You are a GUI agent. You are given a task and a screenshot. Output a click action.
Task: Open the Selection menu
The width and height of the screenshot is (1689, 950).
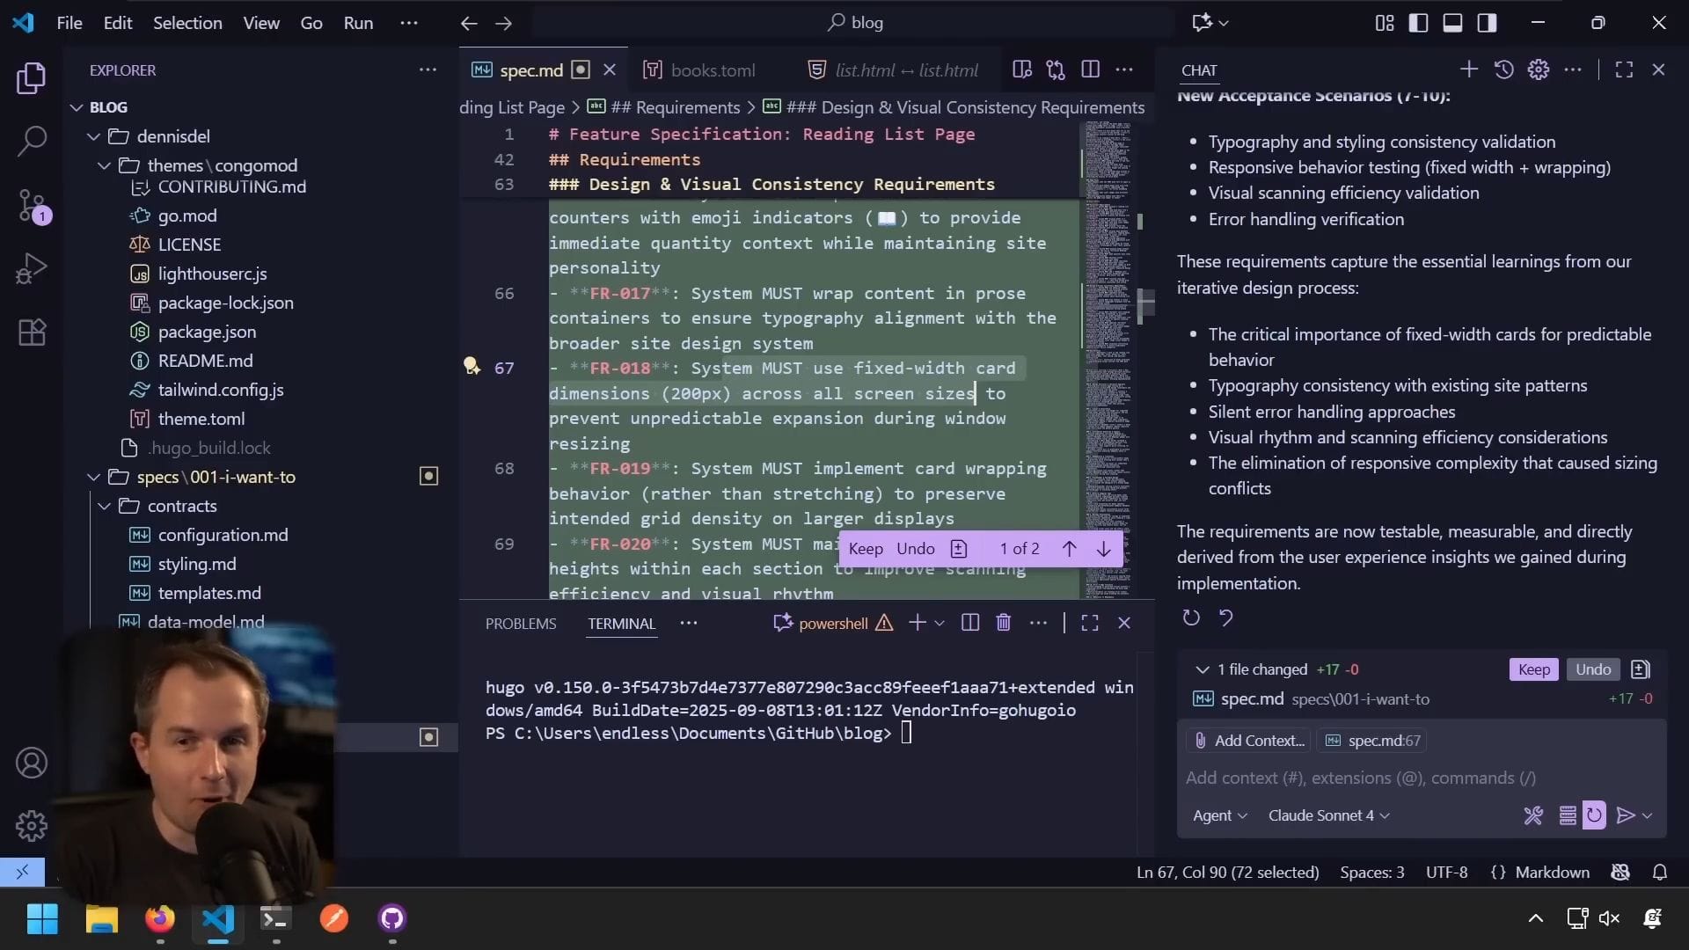pos(187,23)
